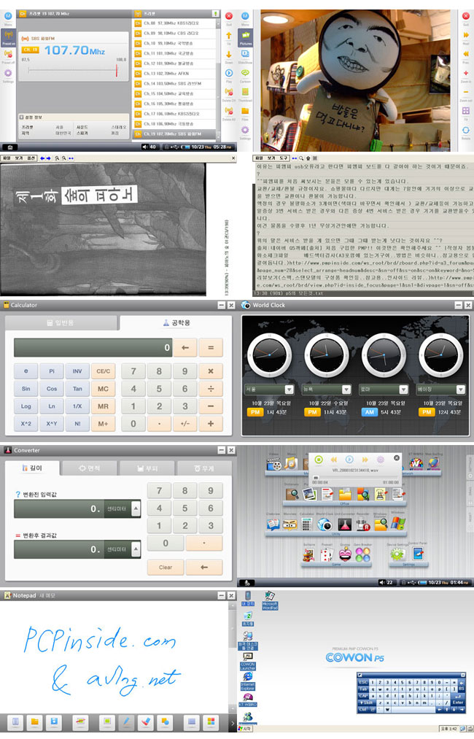
Task: Open the Windows logo icon in launcher
Action: point(397,524)
